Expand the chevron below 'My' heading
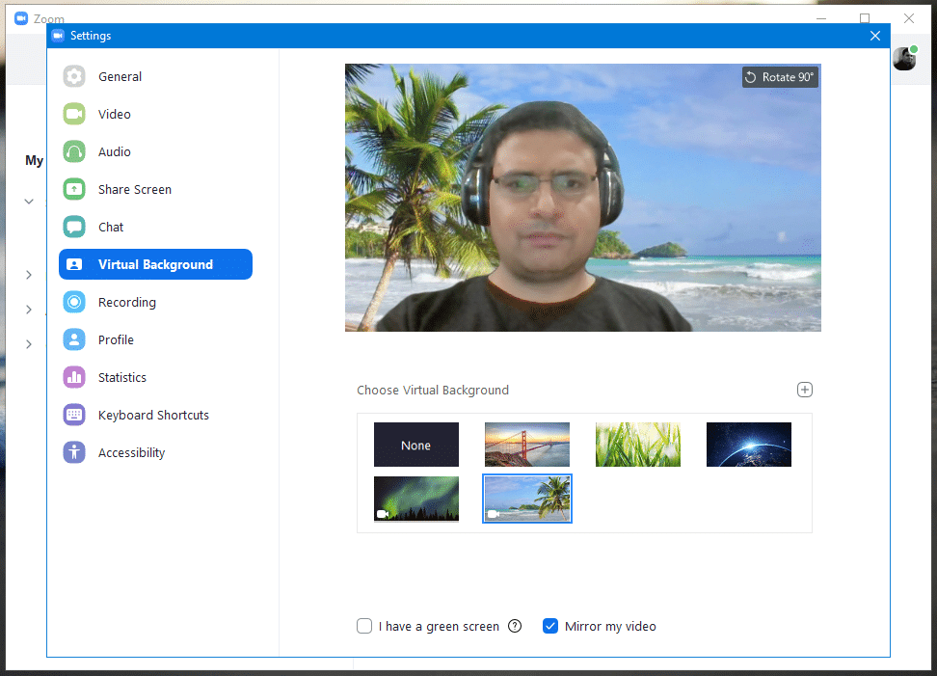The width and height of the screenshot is (937, 676). point(29,202)
